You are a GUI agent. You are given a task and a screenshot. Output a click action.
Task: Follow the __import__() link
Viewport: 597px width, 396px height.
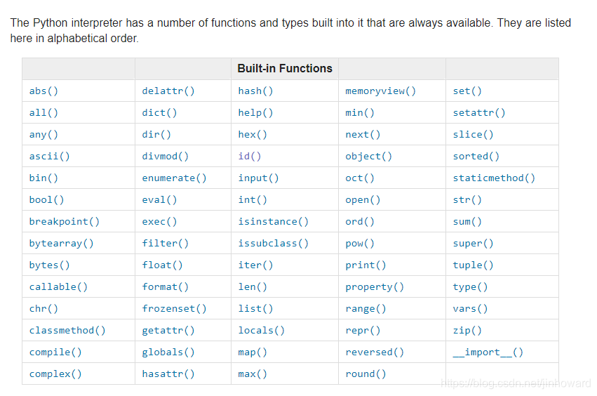(488, 351)
